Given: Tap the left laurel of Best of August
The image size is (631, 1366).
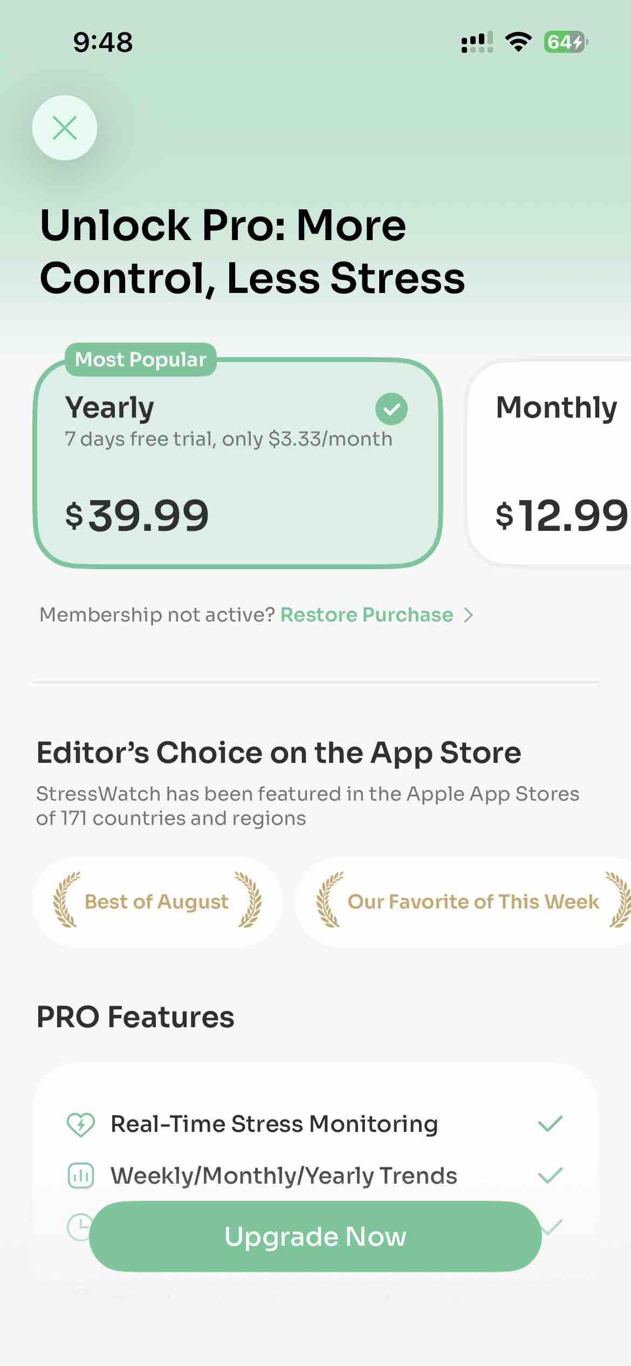Looking at the screenshot, I should tap(66, 900).
